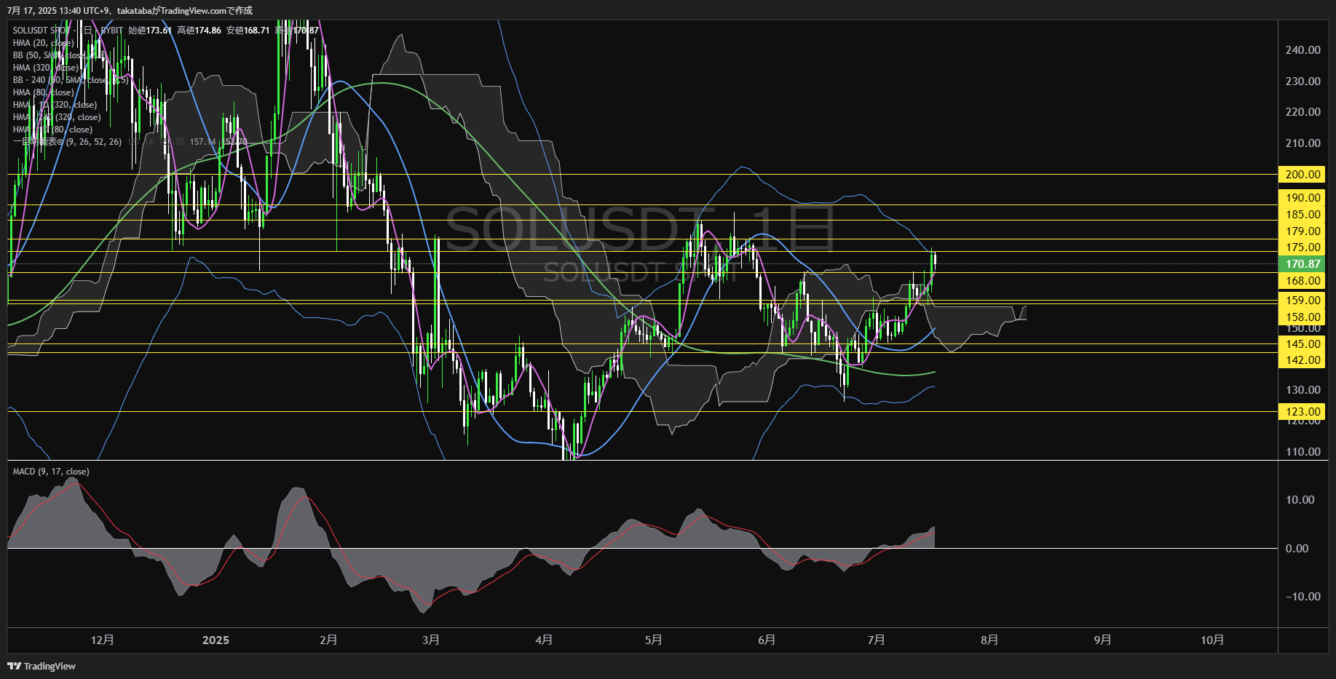
Task: Select the BB (50, SMA, close, 2.5) legend entry
Action: click(60, 55)
